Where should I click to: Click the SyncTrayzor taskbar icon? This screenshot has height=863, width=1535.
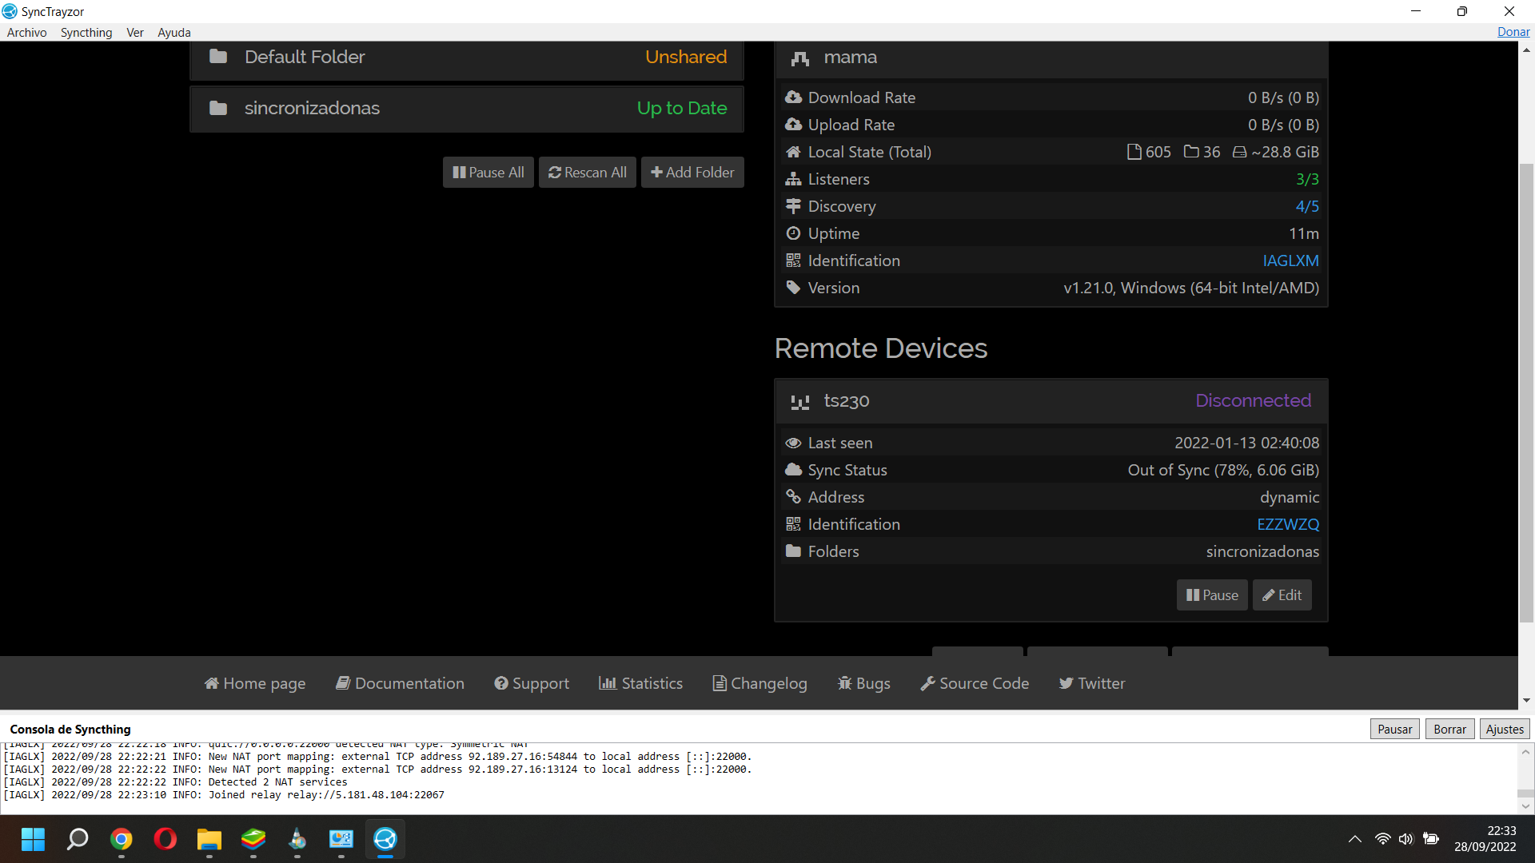click(x=385, y=839)
